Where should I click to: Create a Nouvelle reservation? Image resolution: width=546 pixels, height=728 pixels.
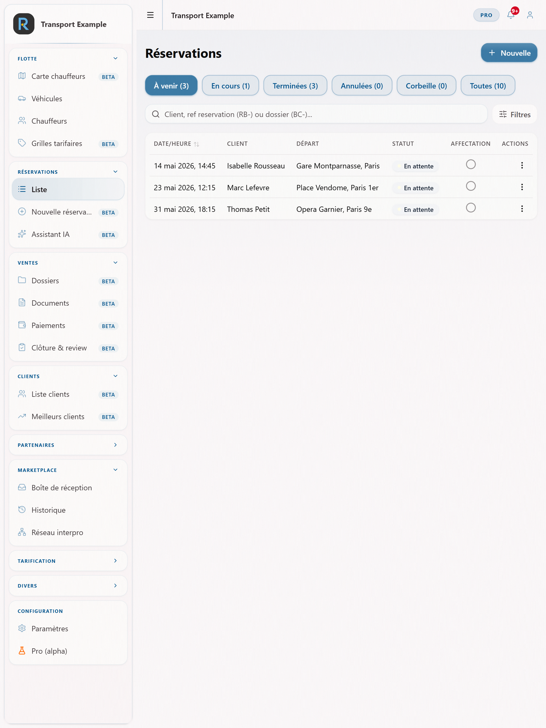click(509, 53)
